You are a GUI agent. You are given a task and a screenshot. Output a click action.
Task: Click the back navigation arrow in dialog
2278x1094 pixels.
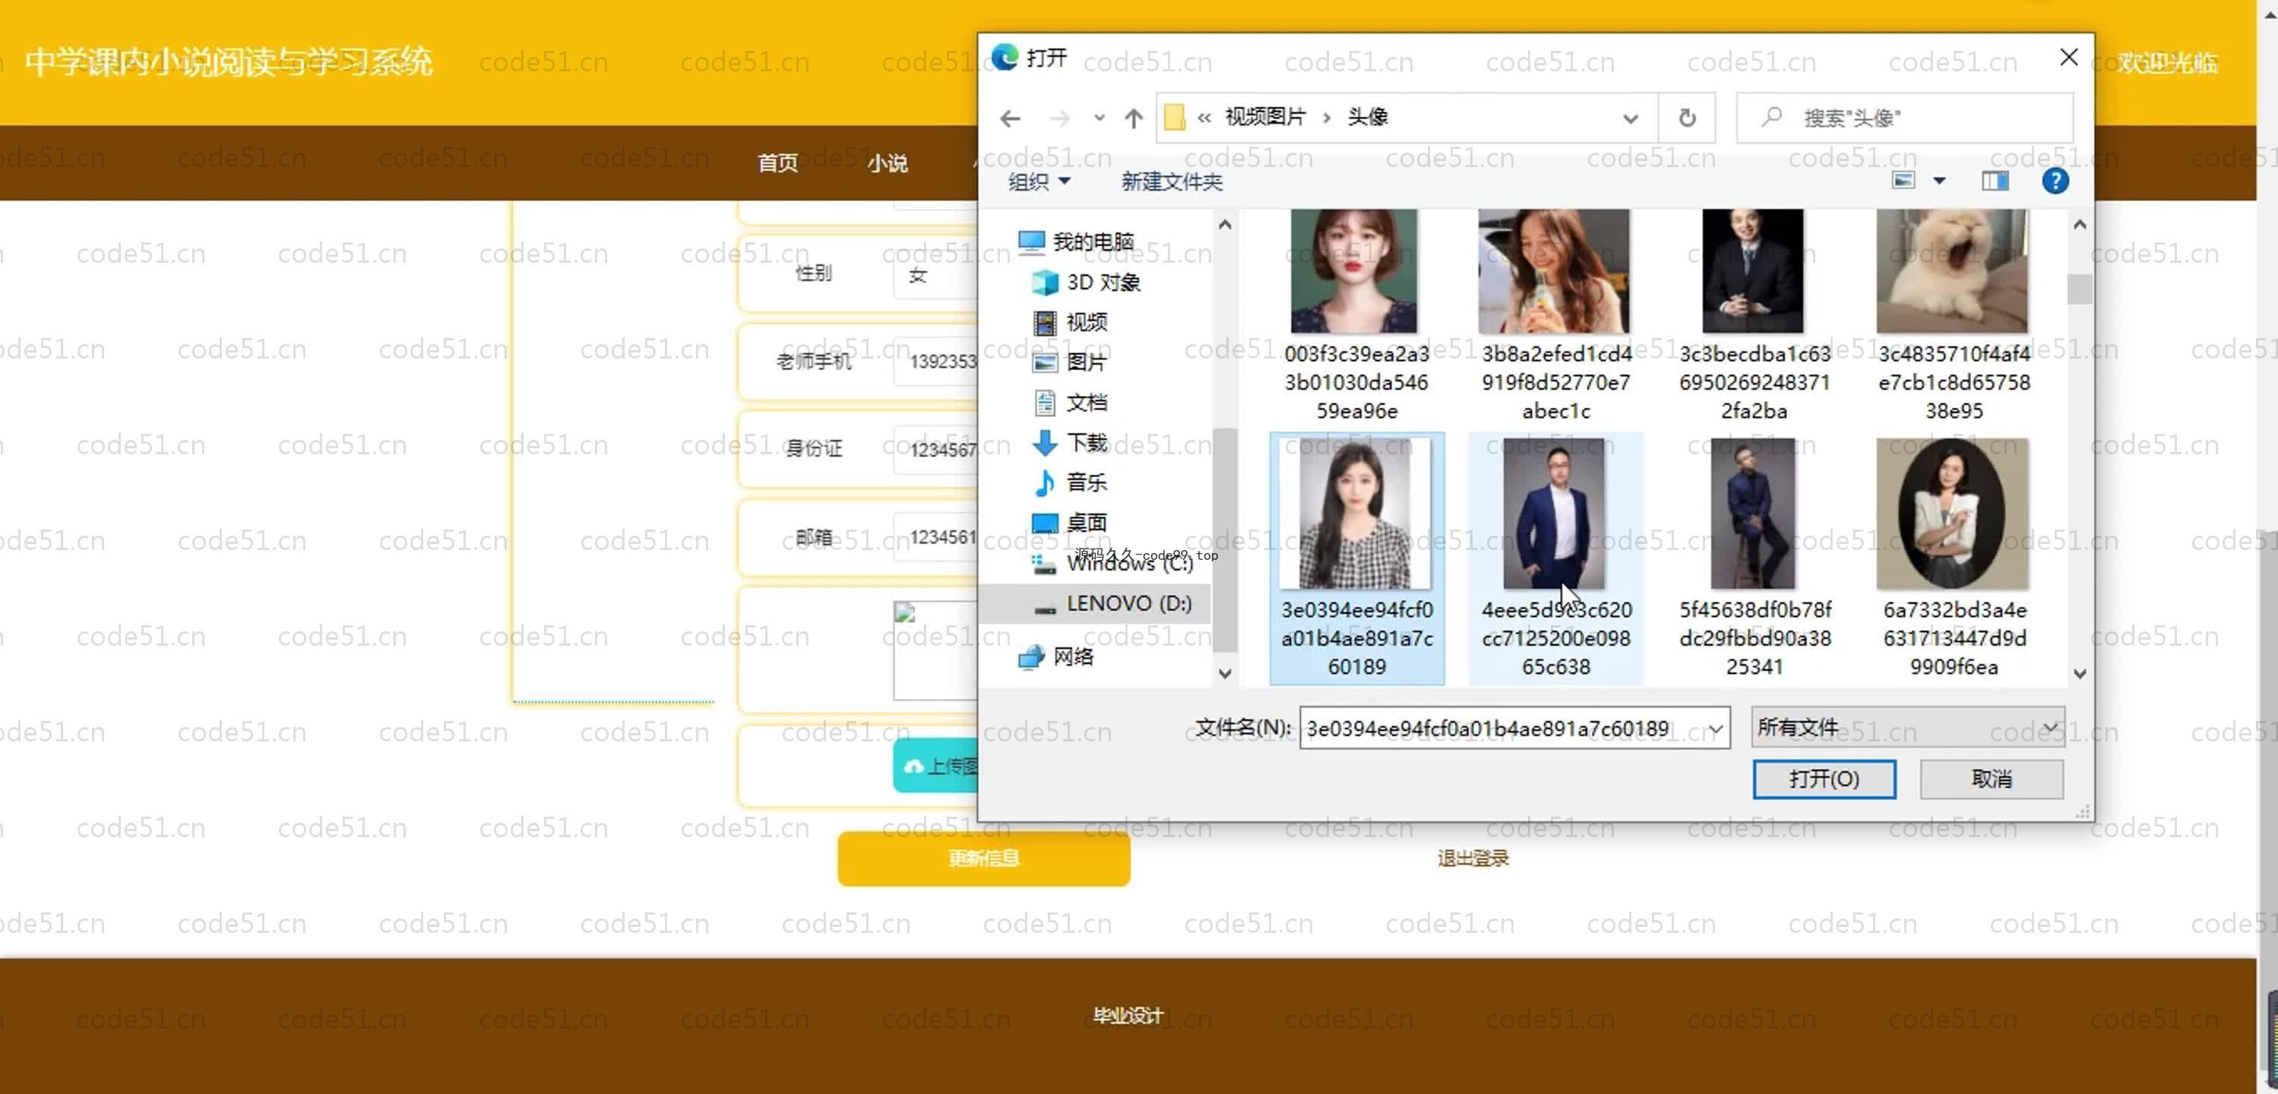(1010, 118)
